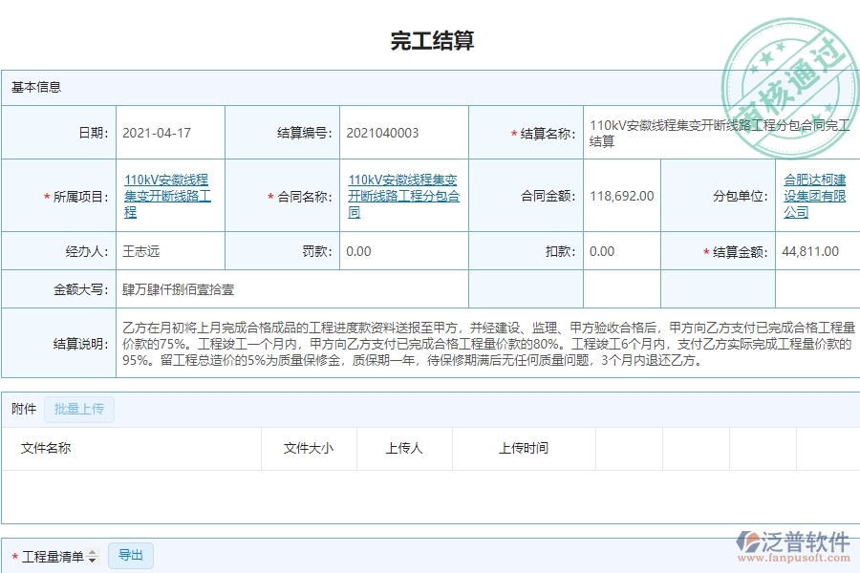Open 合肥达柯建设集团有限公司 subcontractor link
Image resolution: width=860 pixels, height=573 pixels.
point(814,196)
